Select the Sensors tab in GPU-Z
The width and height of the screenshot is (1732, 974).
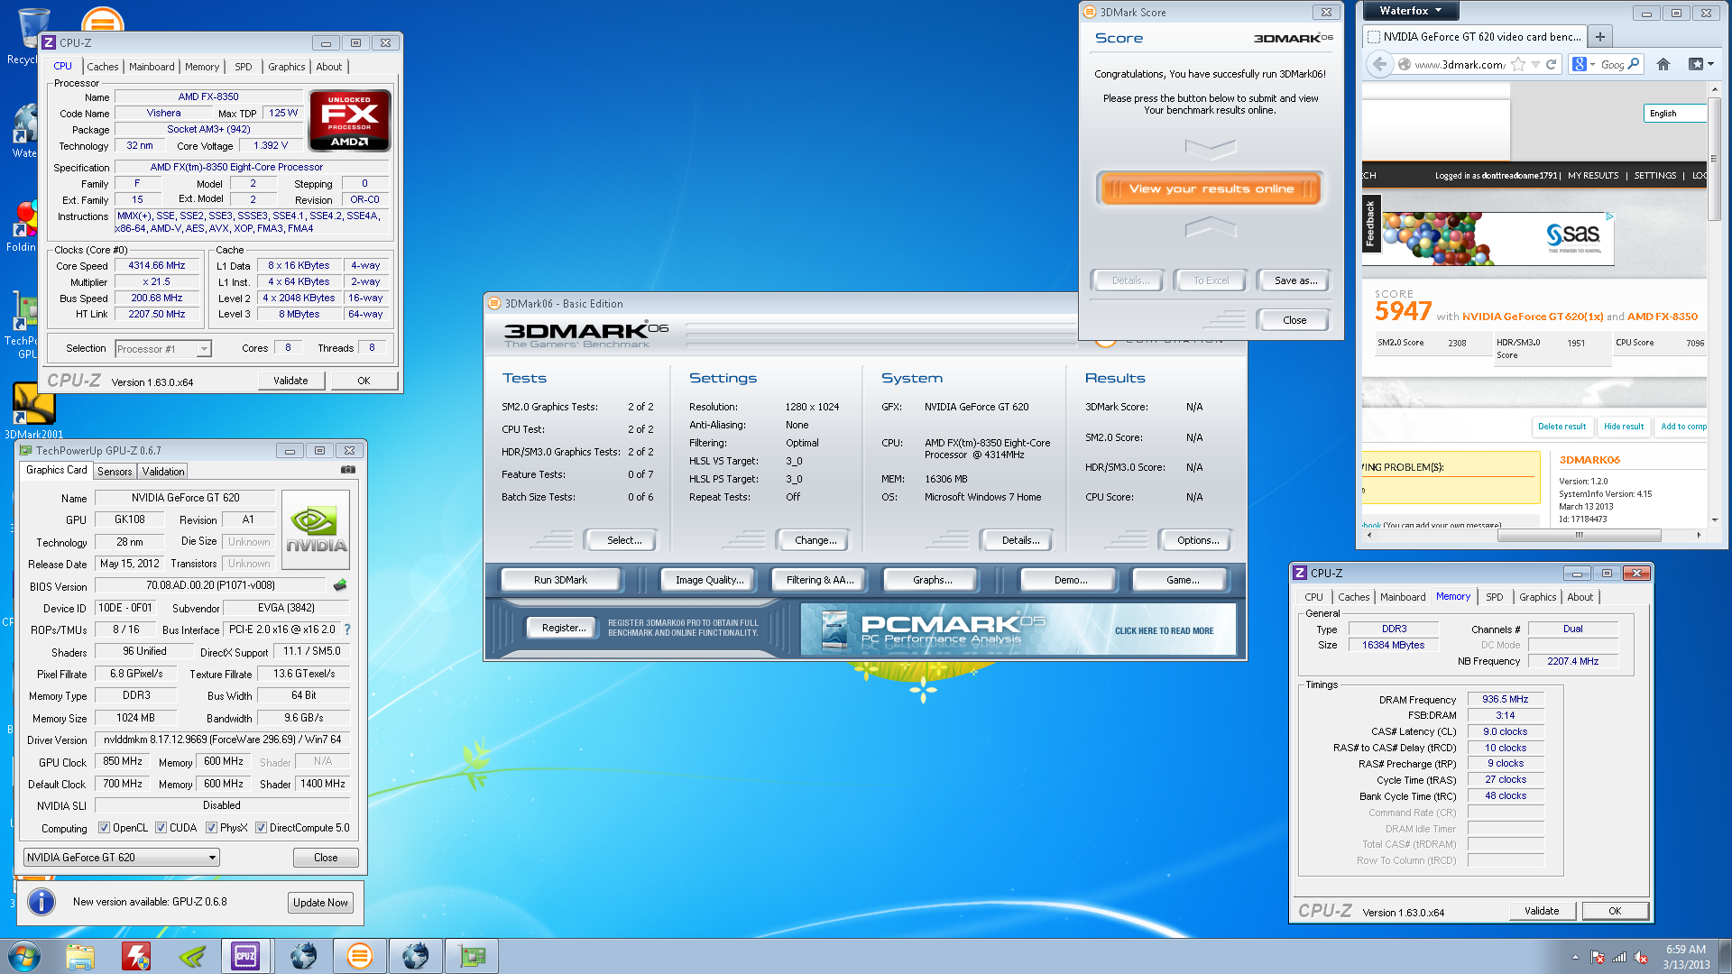click(115, 472)
